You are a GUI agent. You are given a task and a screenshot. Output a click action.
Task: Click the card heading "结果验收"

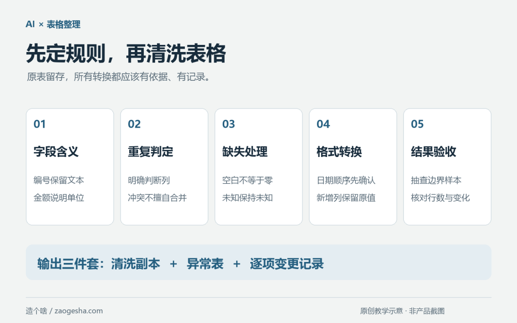point(433,151)
